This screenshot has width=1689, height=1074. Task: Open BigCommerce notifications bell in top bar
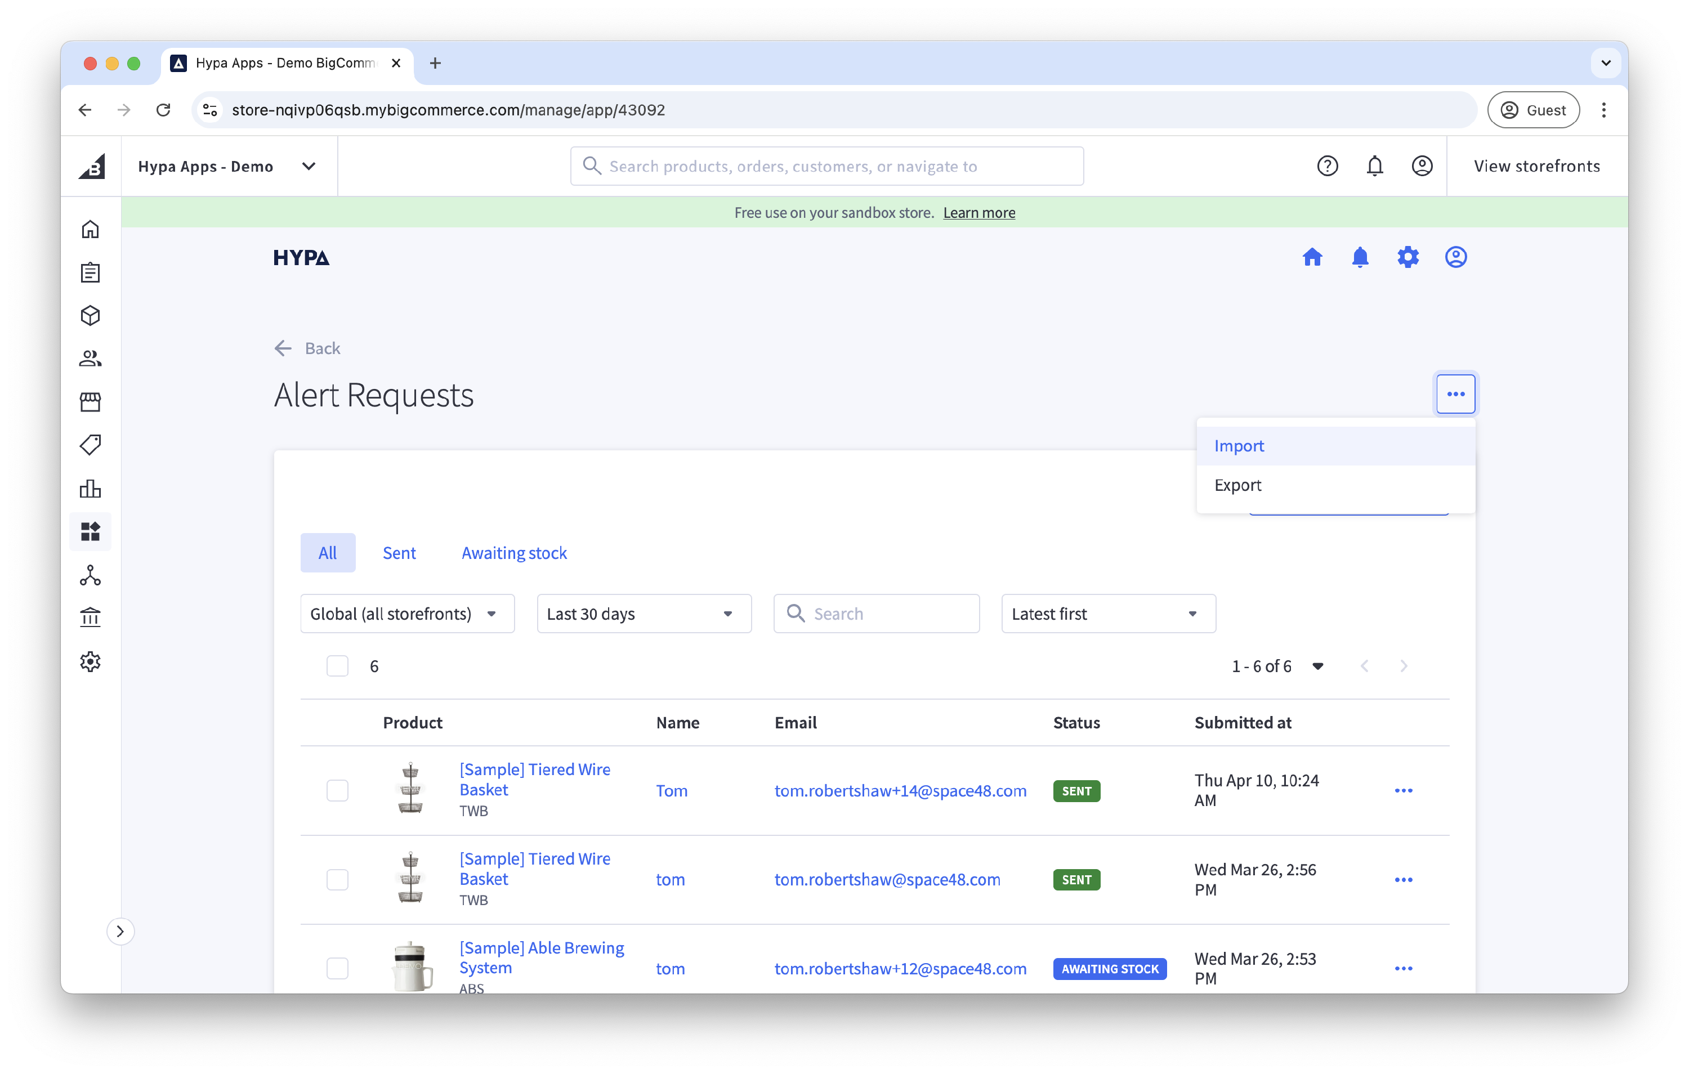pos(1375,166)
